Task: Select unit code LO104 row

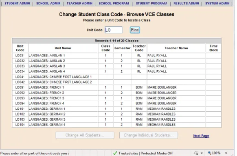Action: (116, 125)
